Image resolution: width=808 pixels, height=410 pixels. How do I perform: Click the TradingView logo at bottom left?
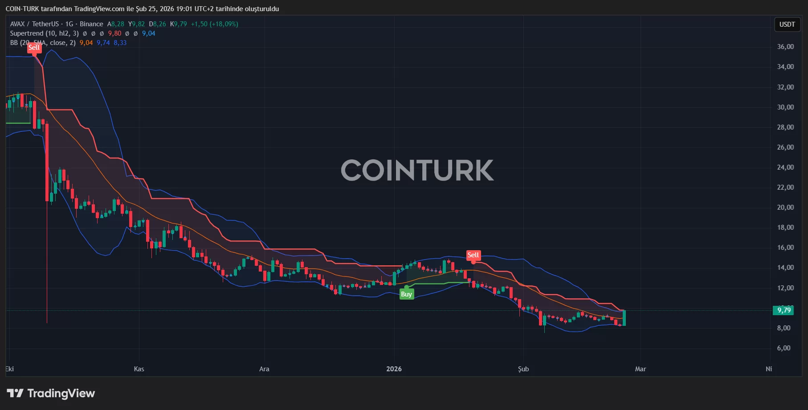tap(50, 394)
